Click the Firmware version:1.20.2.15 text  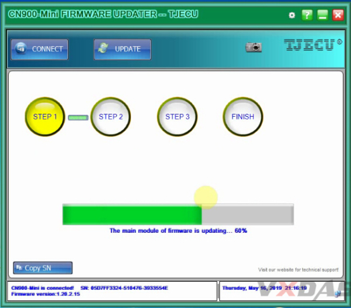click(46, 294)
